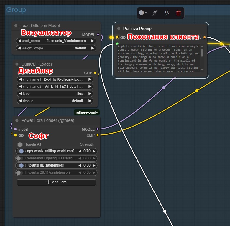
Task: Click the Rembrandt Lighting II.safetensors lora name
Action: 50,158
